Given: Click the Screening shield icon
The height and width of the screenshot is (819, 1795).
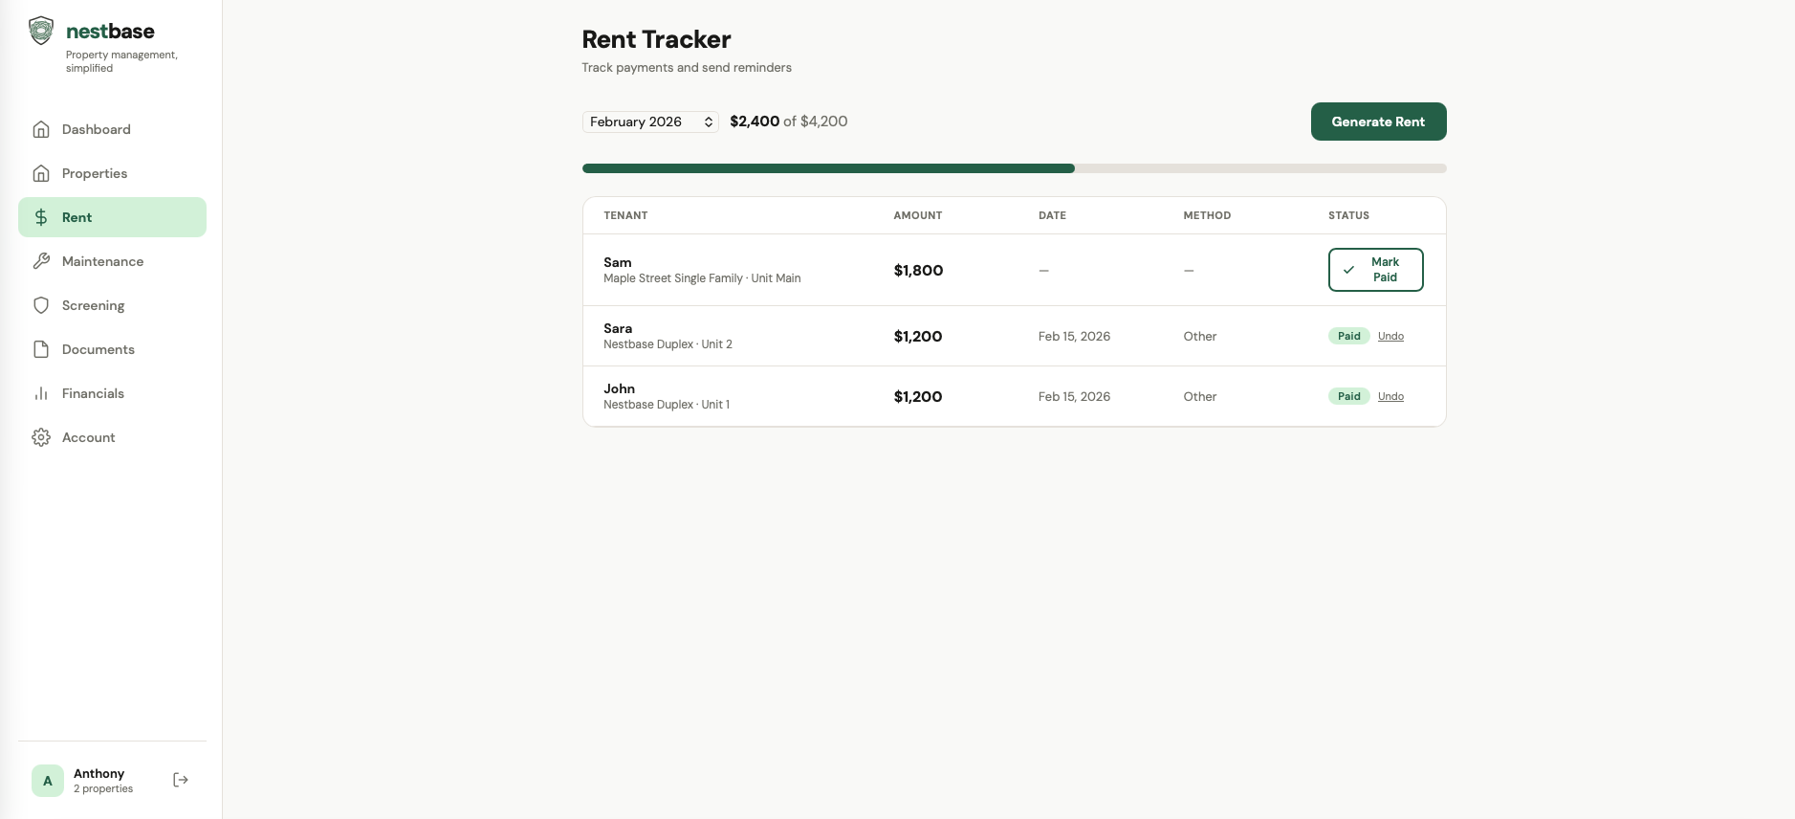Looking at the screenshot, I should (41, 305).
